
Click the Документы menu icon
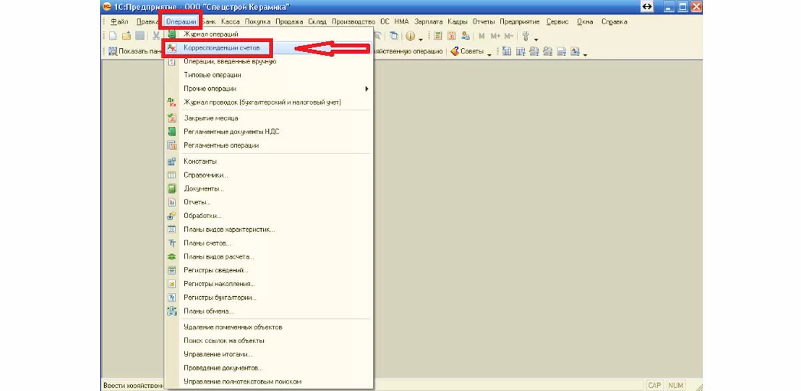[172, 189]
